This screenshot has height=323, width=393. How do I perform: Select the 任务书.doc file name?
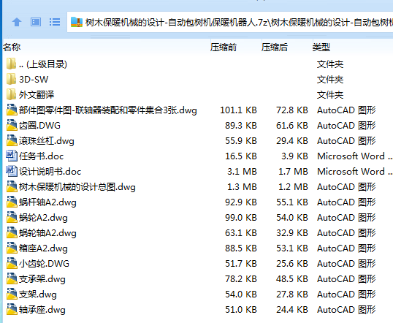pos(42,156)
